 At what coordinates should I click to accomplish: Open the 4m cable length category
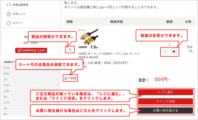click(x=31, y=114)
